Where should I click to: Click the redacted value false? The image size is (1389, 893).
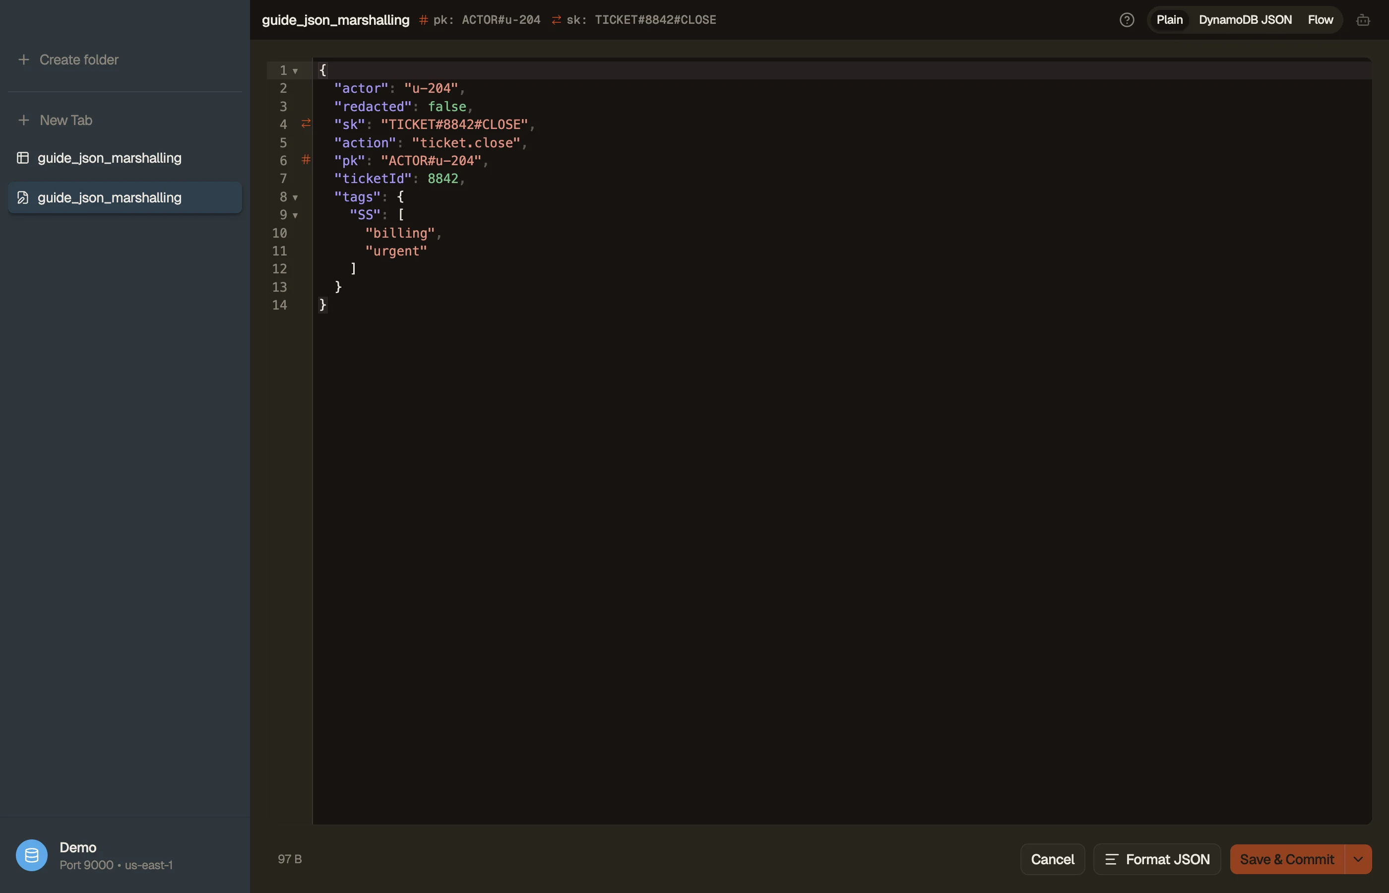click(446, 107)
